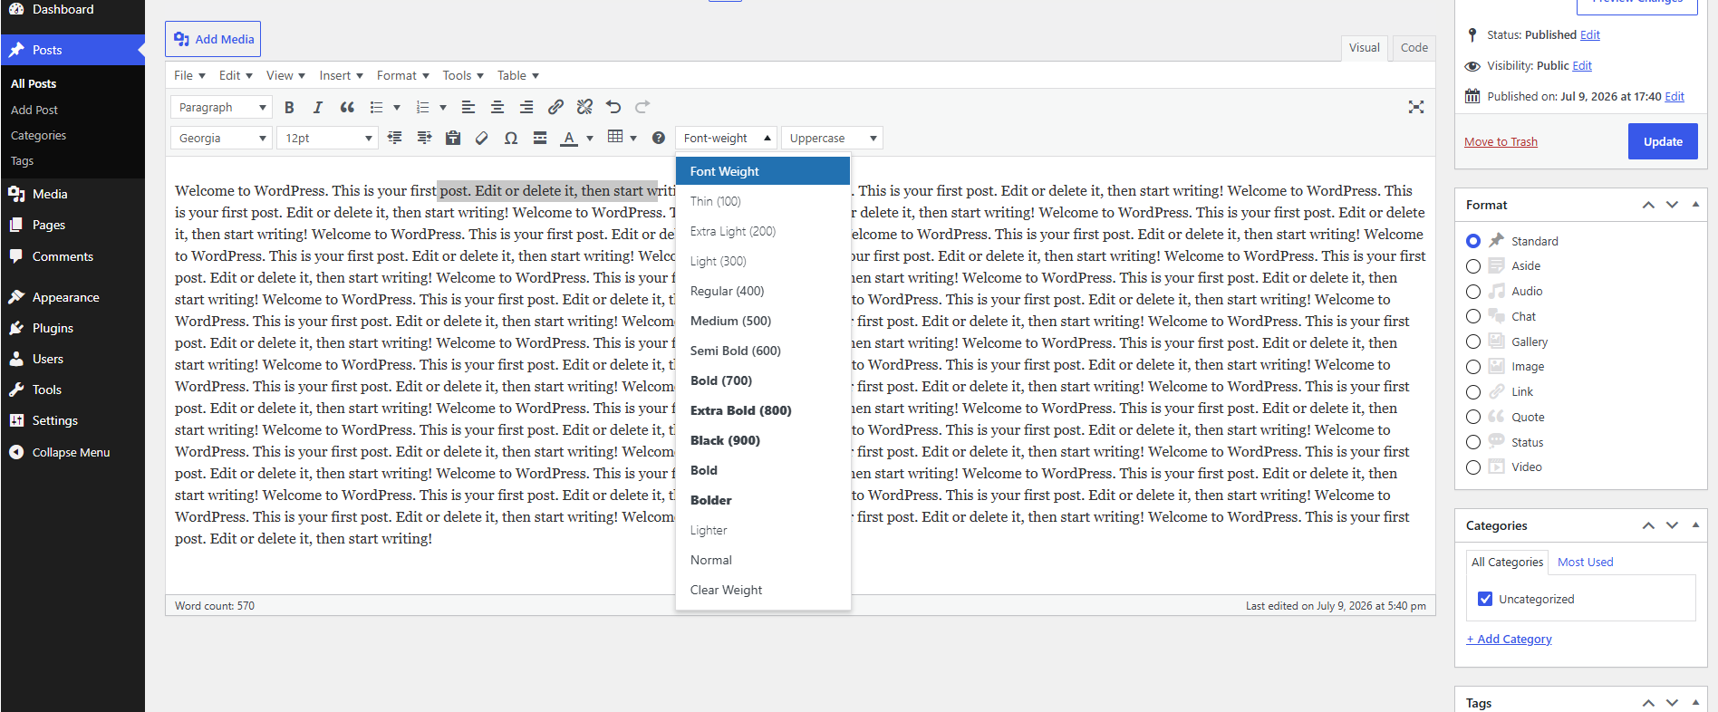Open the Insert menu
Image resolution: width=1718 pixels, height=712 pixels.
[341, 75]
